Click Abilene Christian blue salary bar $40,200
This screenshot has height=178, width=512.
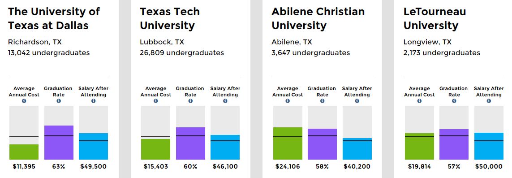[x=357, y=149]
